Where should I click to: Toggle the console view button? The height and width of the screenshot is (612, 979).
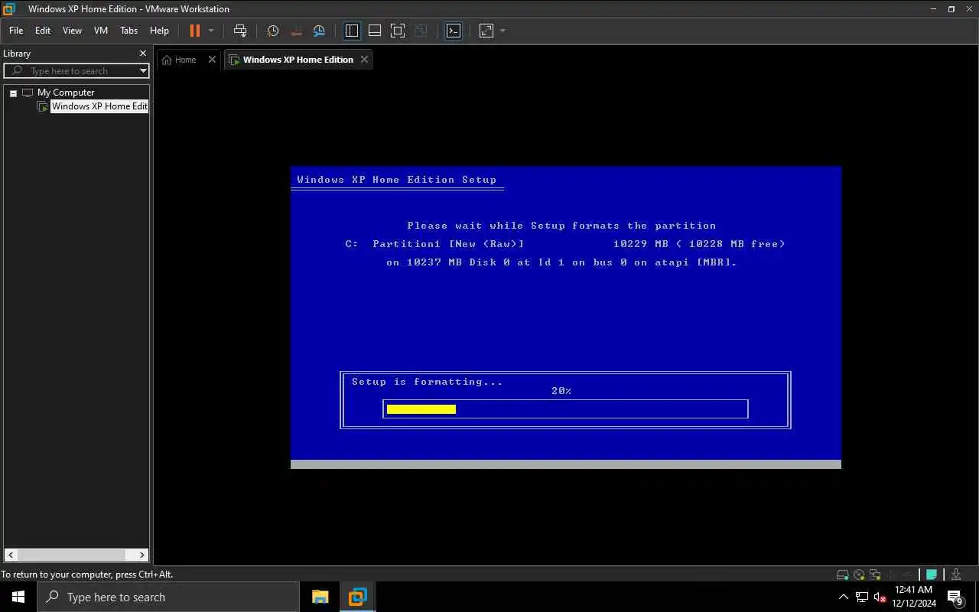coord(454,31)
